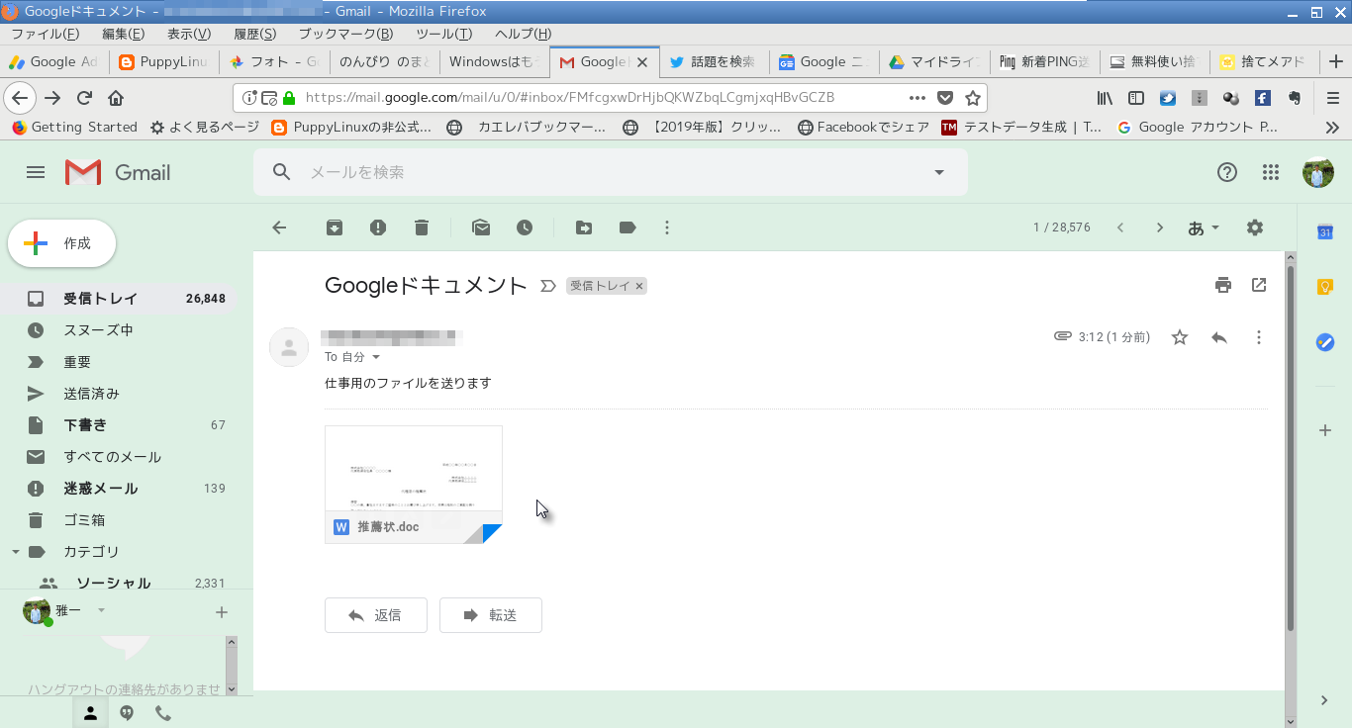Report email as spam
The image size is (1352, 728).
coord(378,227)
